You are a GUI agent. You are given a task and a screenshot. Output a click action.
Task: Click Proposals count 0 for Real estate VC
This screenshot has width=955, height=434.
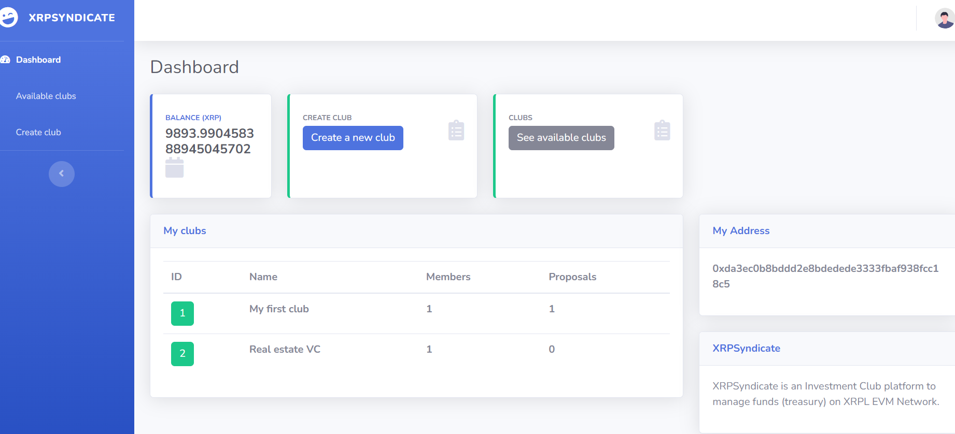pyautogui.click(x=552, y=349)
